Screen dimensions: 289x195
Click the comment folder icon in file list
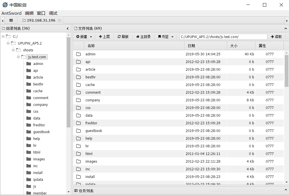[79, 92]
